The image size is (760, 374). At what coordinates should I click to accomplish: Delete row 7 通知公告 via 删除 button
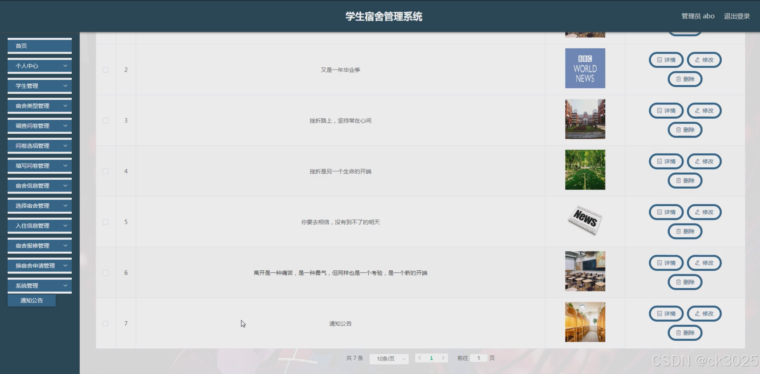pyautogui.click(x=685, y=333)
